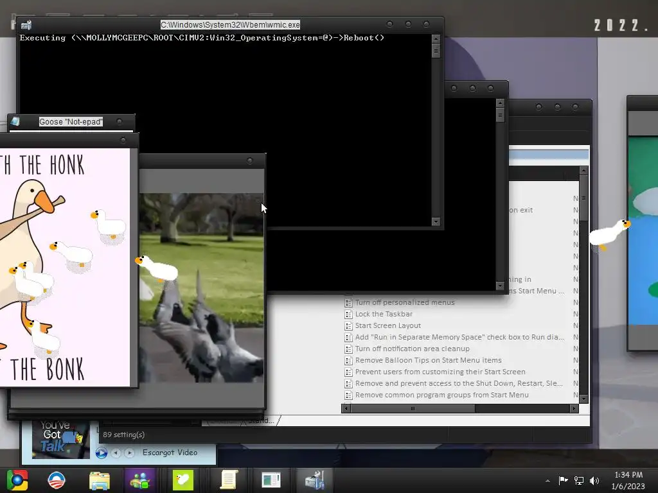
Task: Click the goose walking over pigeon video
Action: click(x=157, y=268)
